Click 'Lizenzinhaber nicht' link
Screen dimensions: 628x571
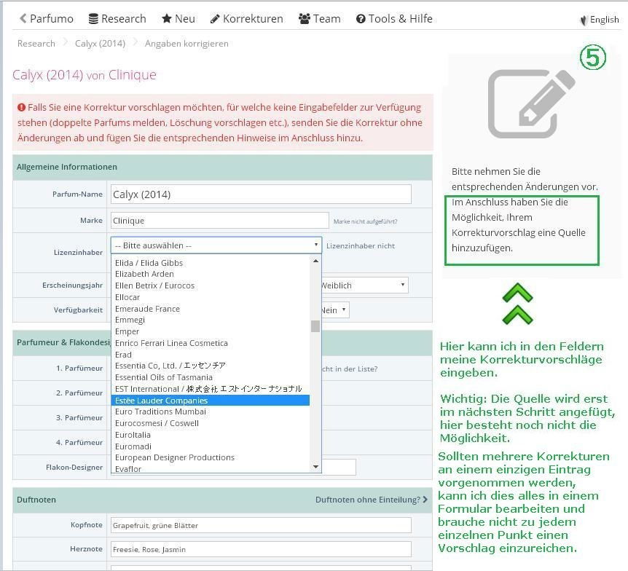tap(361, 246)
